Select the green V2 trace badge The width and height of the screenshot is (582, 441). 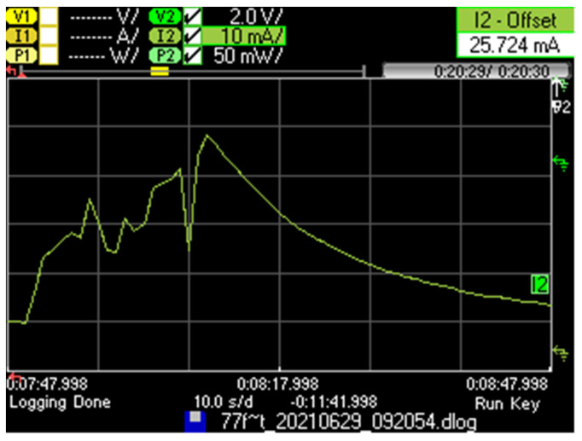point(161,15)
